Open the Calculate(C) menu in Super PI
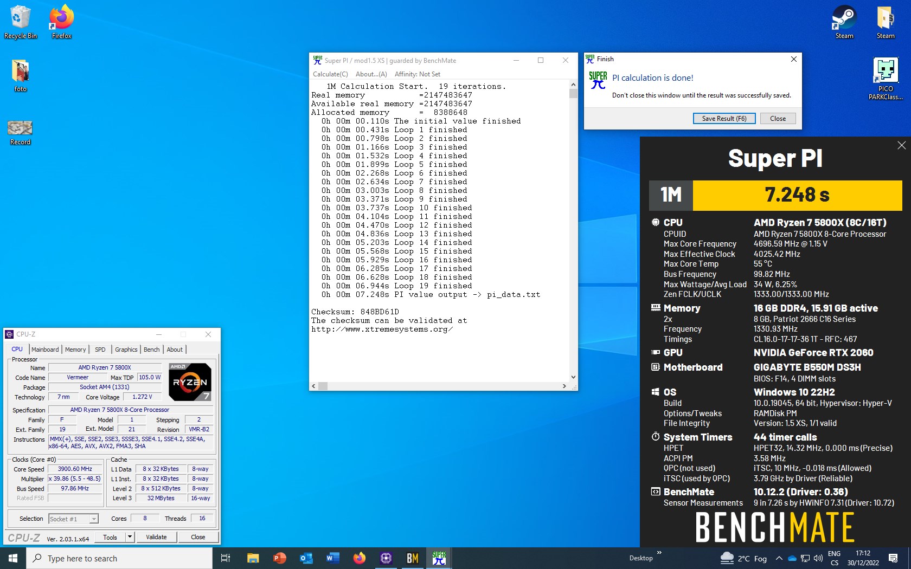Image resolution: width=911 pixels, height=569 pixels. coord(330,74)
